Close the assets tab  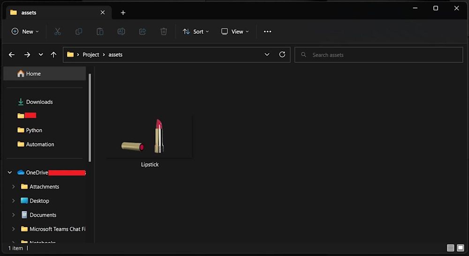pos(103,13)
